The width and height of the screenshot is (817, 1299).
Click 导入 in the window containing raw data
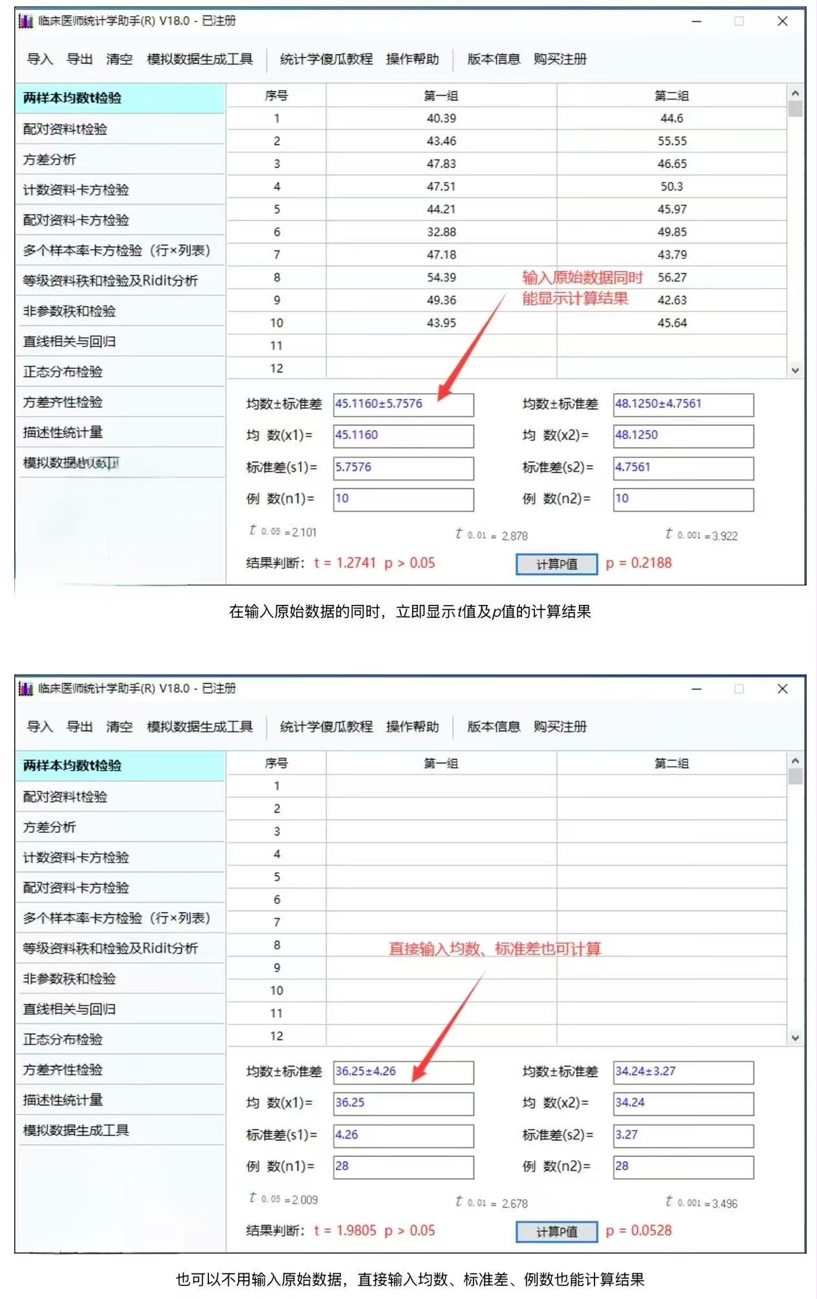pyautogui.click(x=39, y=59)
